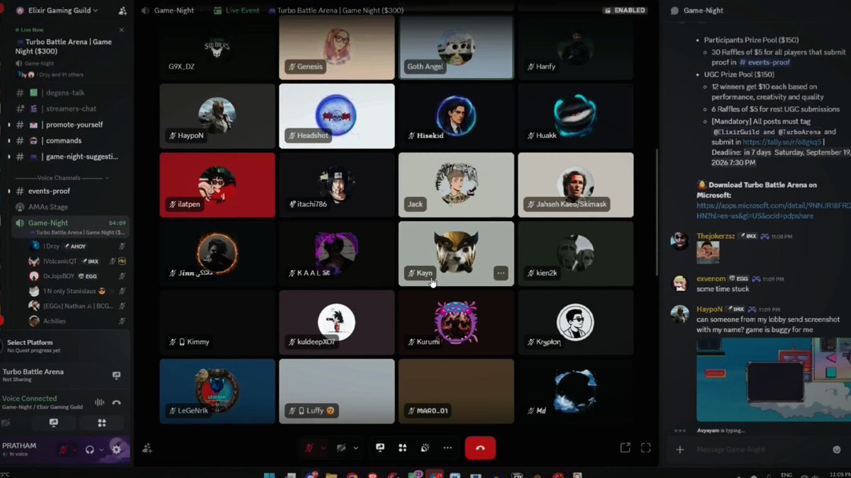Click the invite to call icon below grid
Image resolution: width=851 pixels, height=478 pixels.
pyautogui.click(x=148, y=448)
